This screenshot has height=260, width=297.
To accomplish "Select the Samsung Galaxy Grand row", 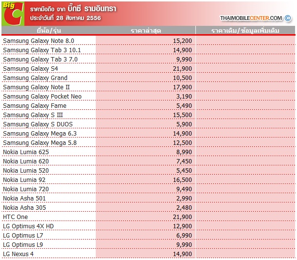I will tap(148, 78).
